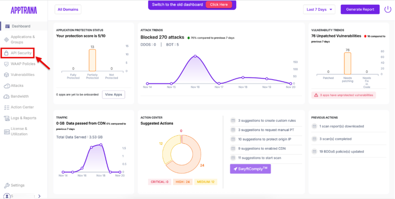Open the All Domains selector
Viewport: 395px width, 199px height.
tap(68, 9)
